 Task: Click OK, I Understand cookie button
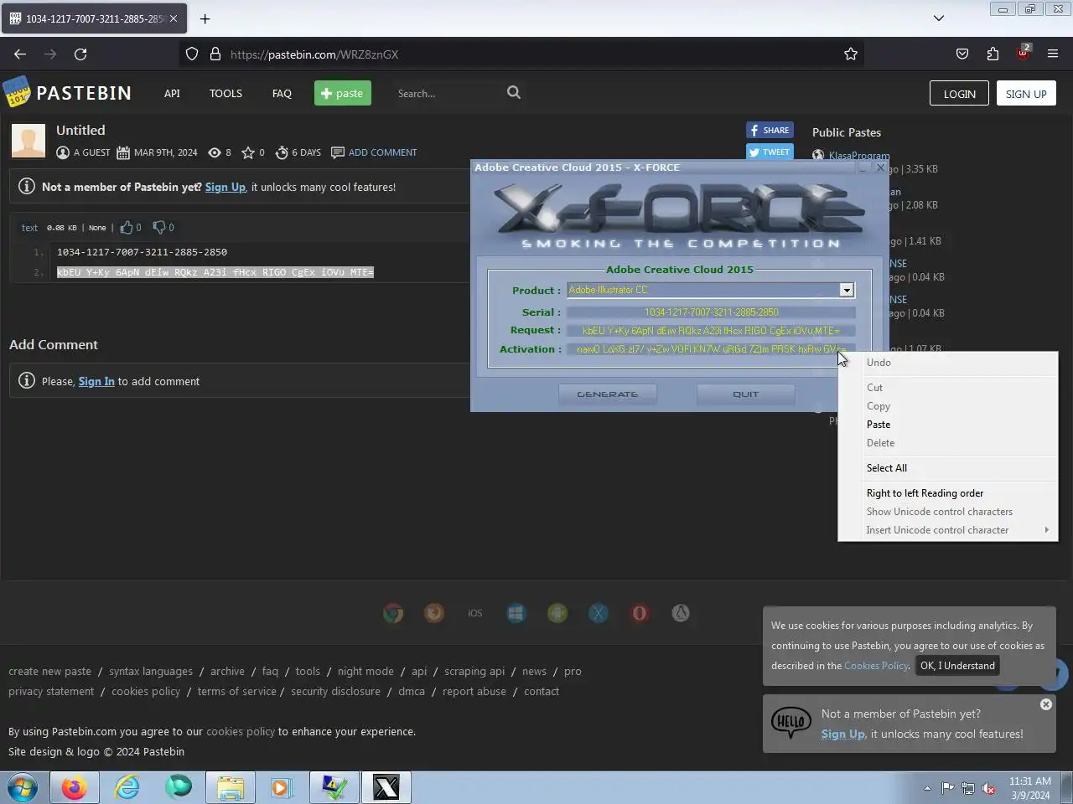(957, 666)
